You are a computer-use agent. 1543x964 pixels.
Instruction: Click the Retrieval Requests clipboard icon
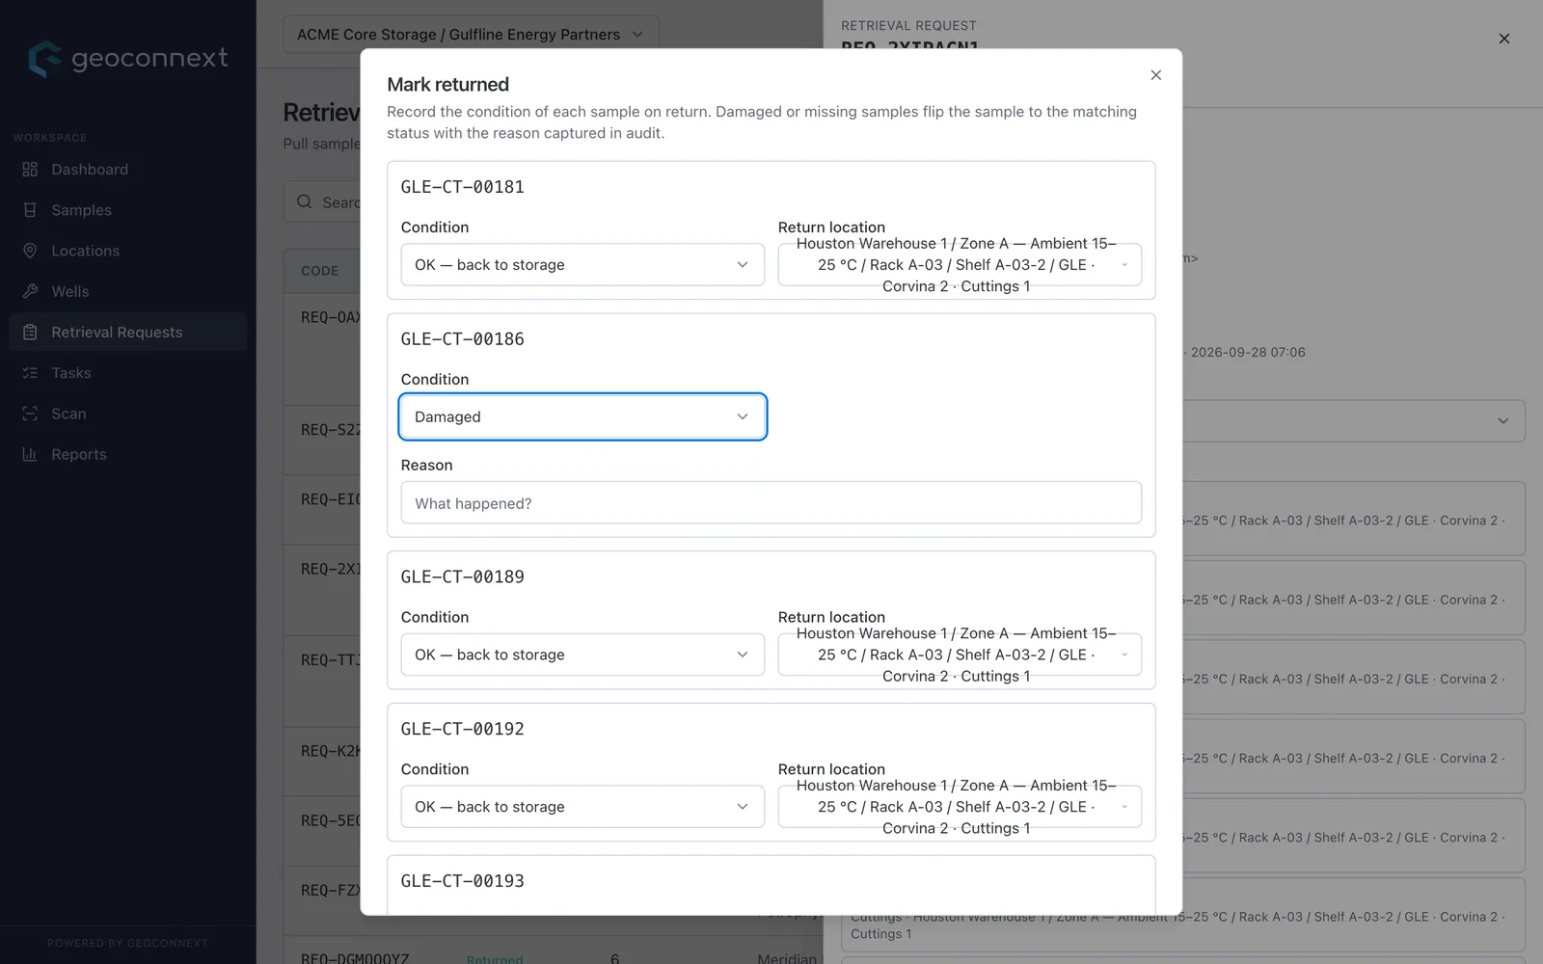point(30,332)
